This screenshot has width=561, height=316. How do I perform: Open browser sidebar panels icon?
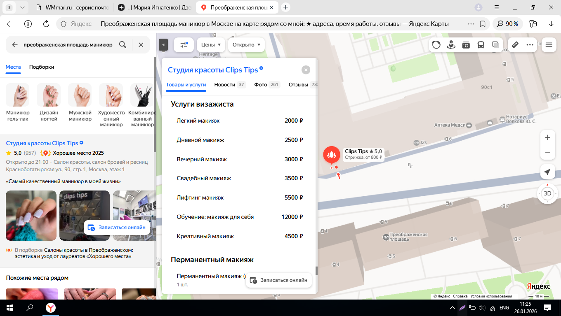pyautogui.click(x=534, y=24)
